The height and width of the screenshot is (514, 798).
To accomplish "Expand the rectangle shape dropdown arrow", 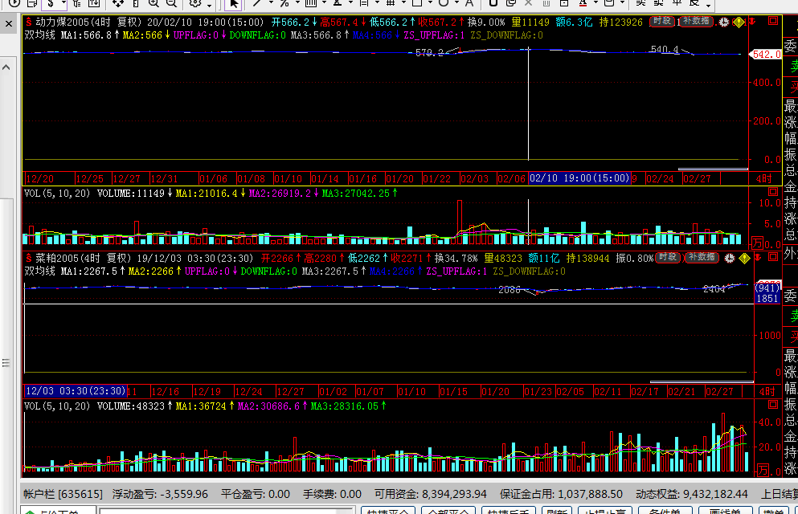I will (x=430, y=3).
